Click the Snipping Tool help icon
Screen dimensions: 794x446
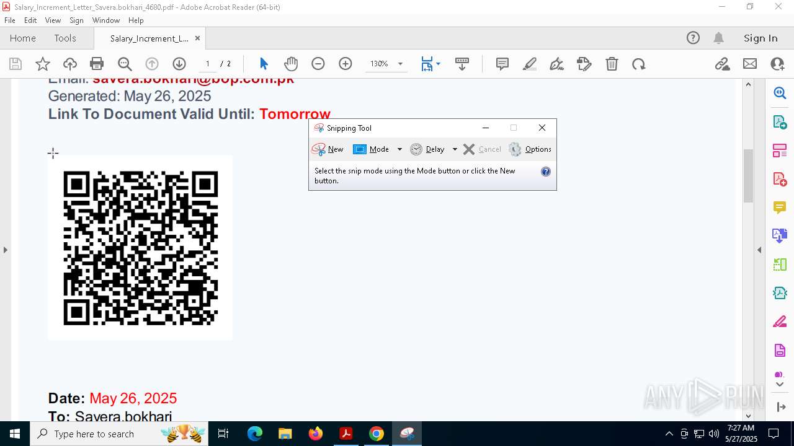[546, 172]
